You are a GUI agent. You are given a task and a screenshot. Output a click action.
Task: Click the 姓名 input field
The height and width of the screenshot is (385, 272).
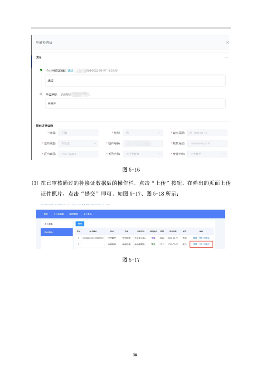[x=78, y=133]
